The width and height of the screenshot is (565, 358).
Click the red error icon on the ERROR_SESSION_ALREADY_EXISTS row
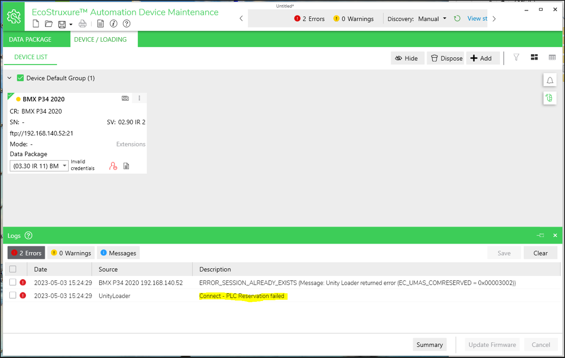point(23,282)
